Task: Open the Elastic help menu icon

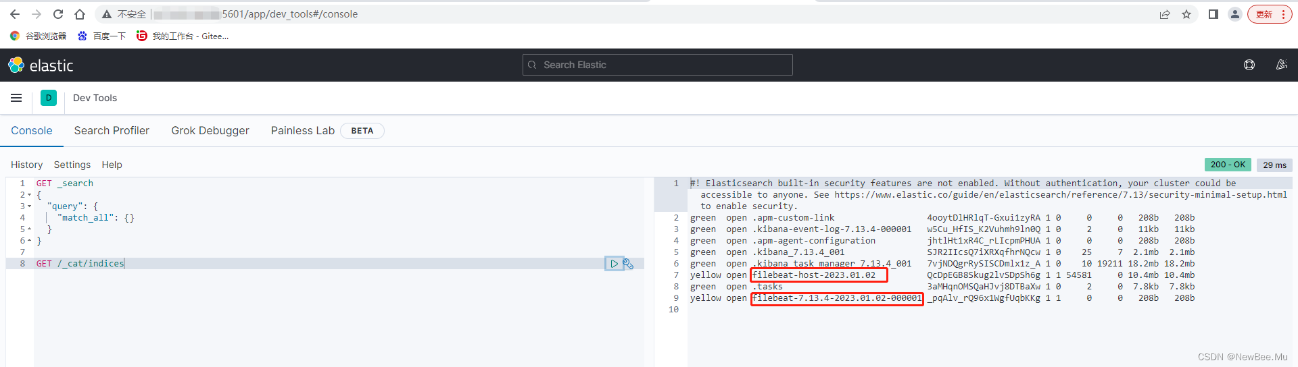Action: pyautogui.click(x=1249, y=65)
